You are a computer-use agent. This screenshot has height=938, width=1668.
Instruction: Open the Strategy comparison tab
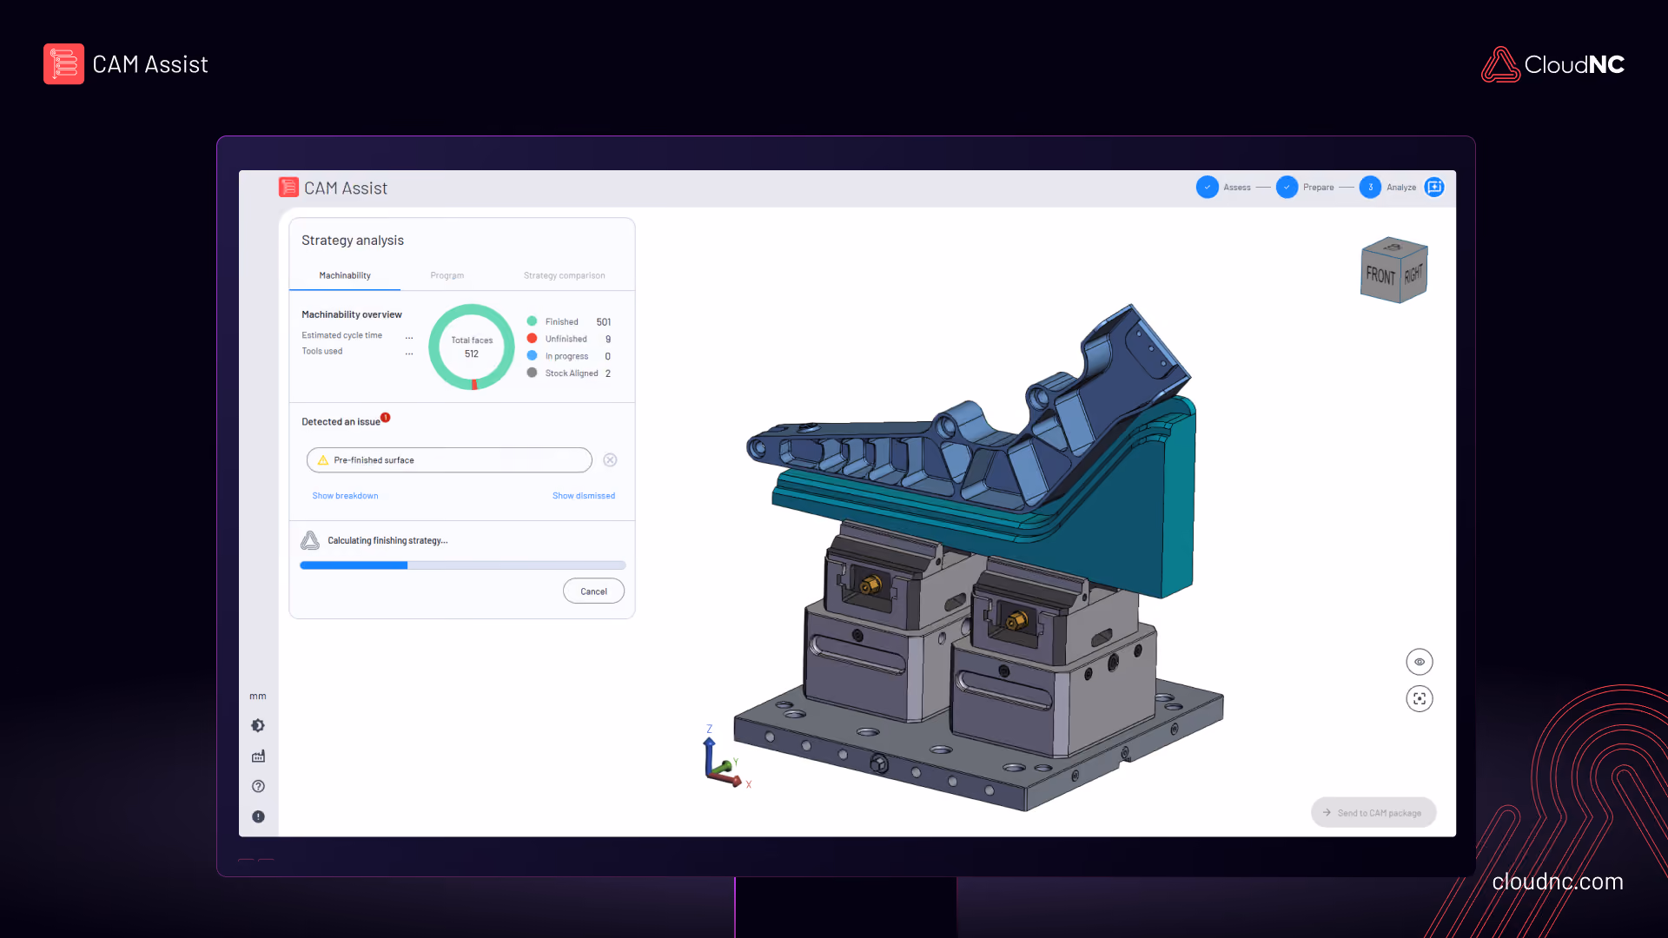[565, 275]
